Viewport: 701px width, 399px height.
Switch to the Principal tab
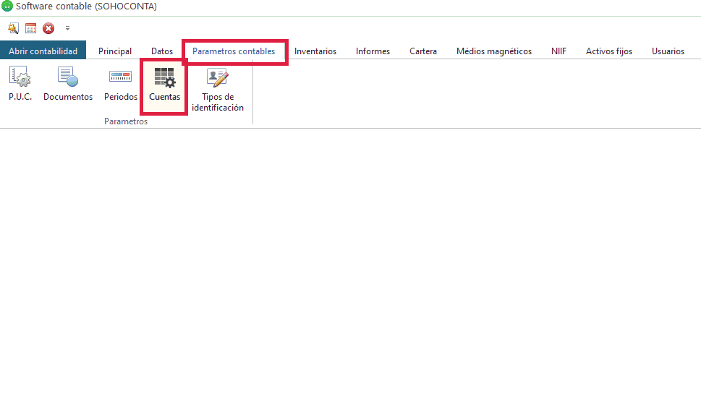pyautogui.click(x=115, y=51)
